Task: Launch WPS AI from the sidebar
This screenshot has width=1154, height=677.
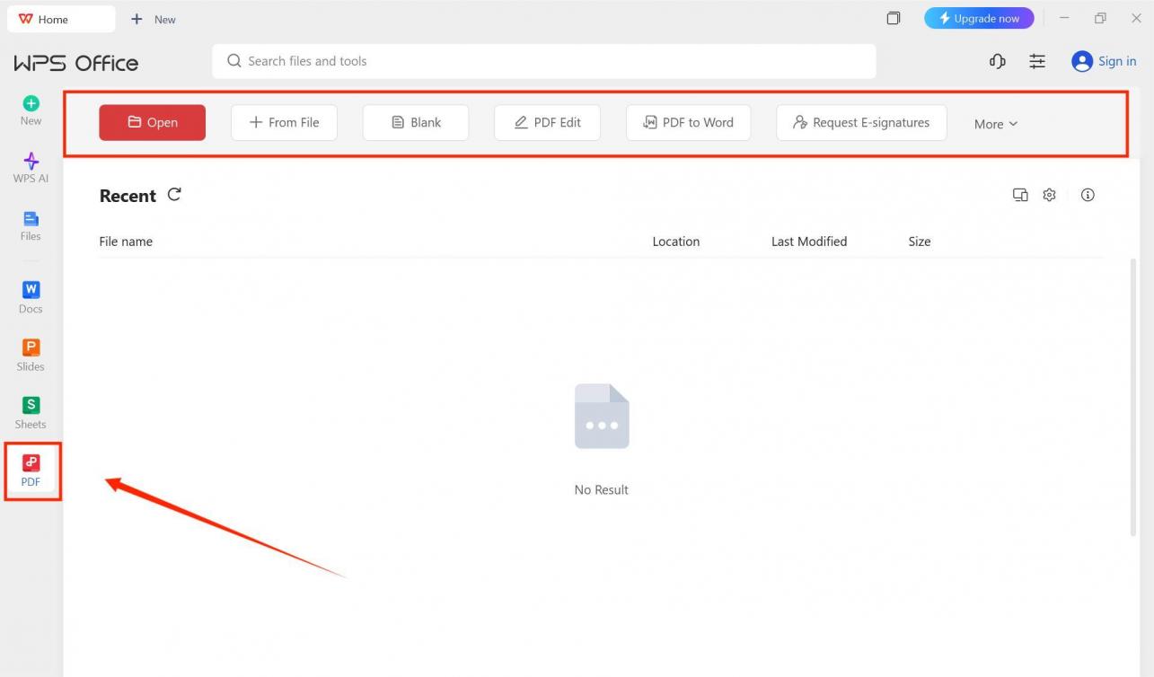Action: tap(31, 168)
